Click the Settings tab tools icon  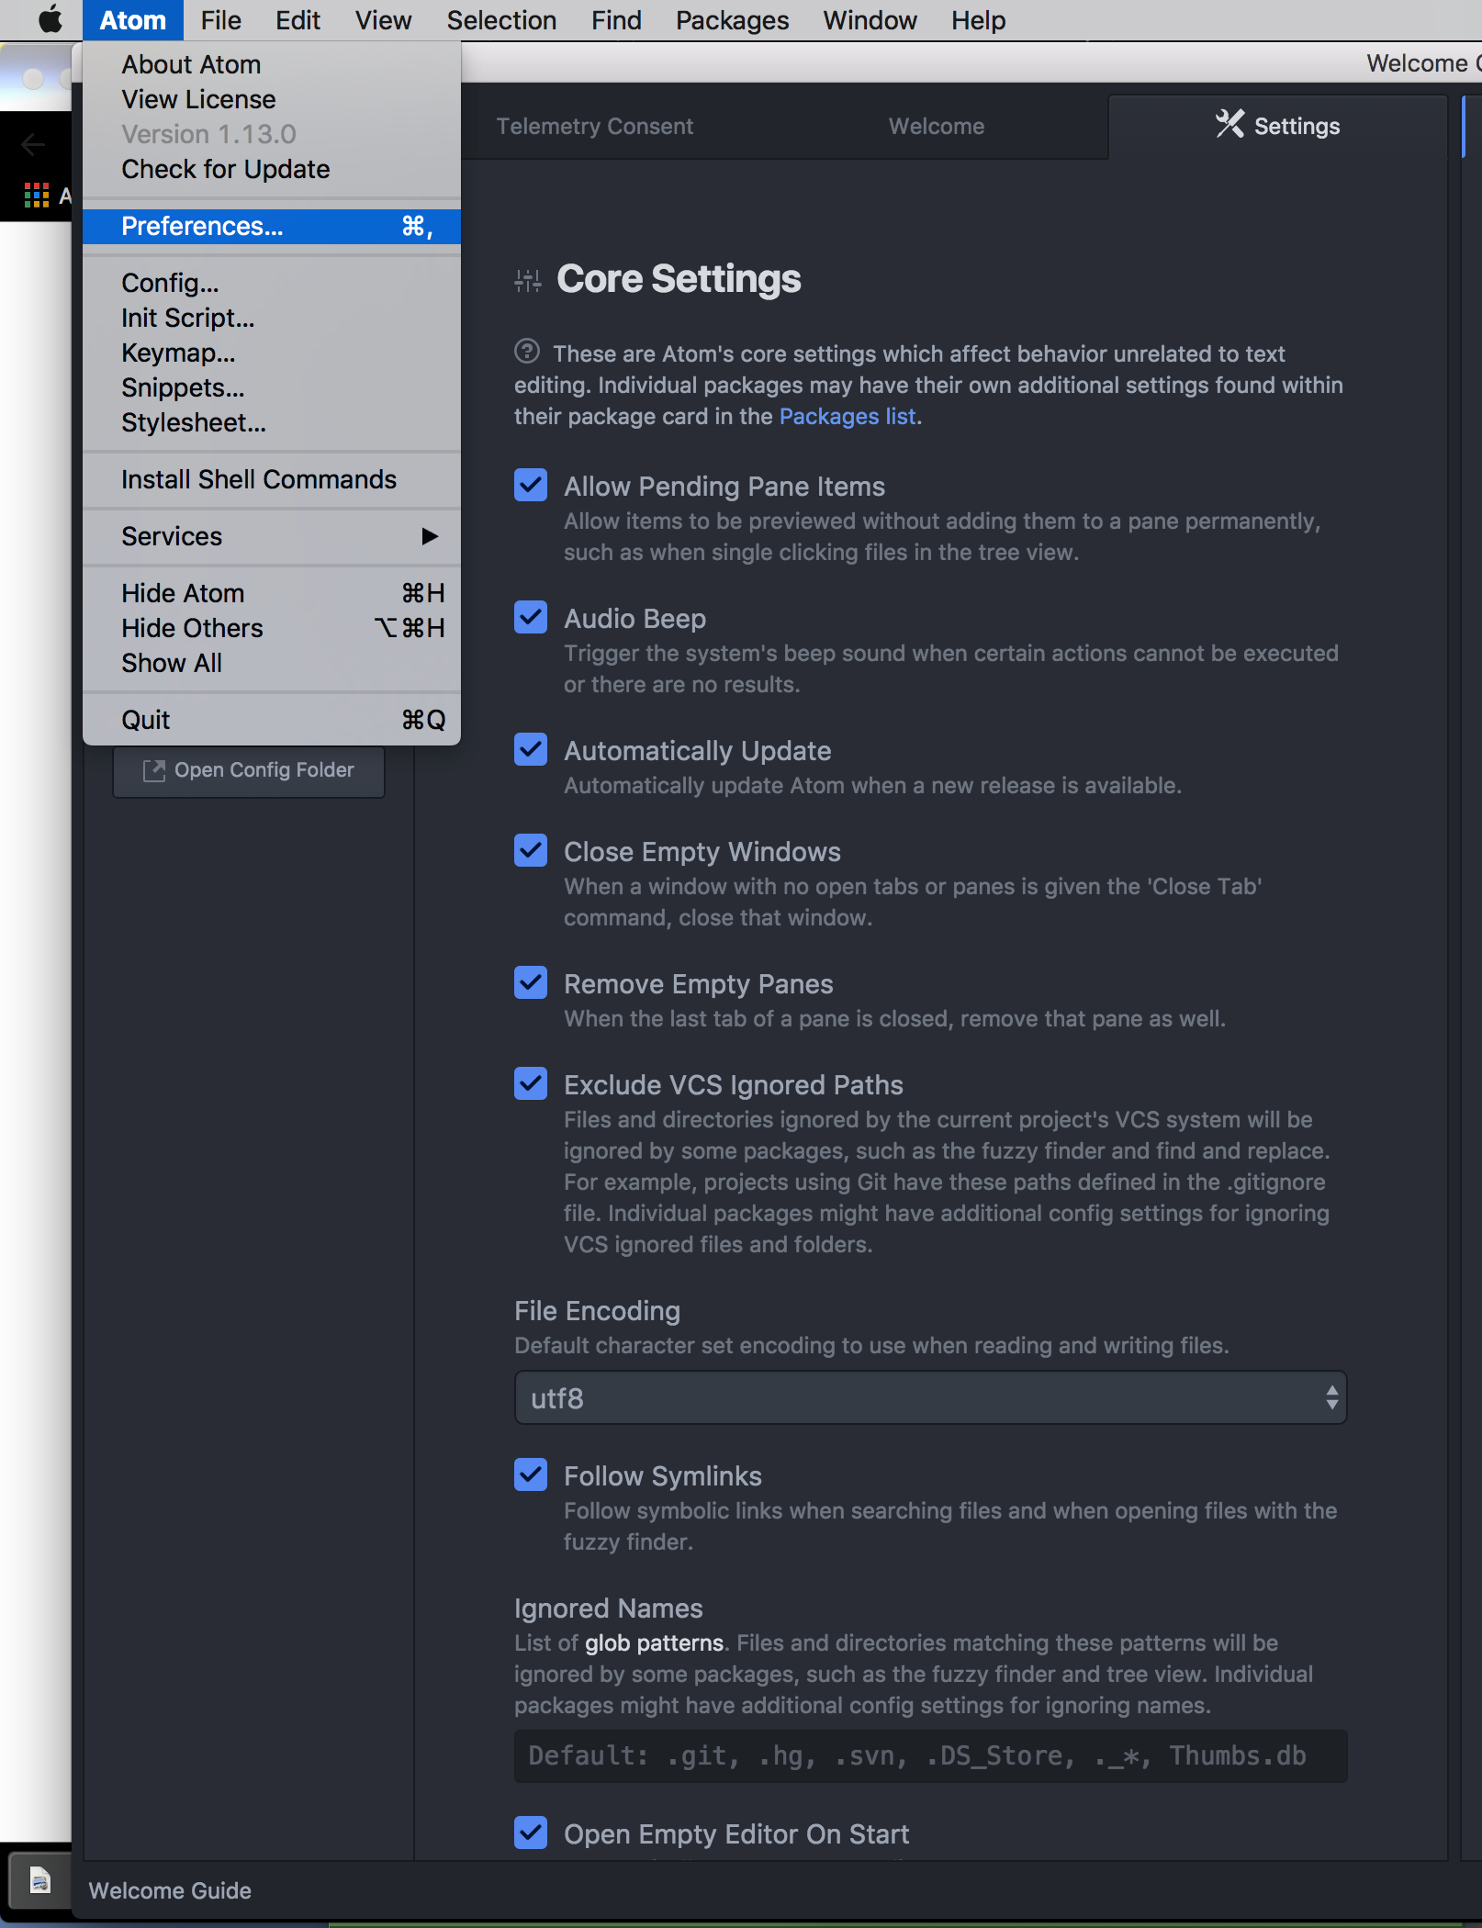point(1229,124)
